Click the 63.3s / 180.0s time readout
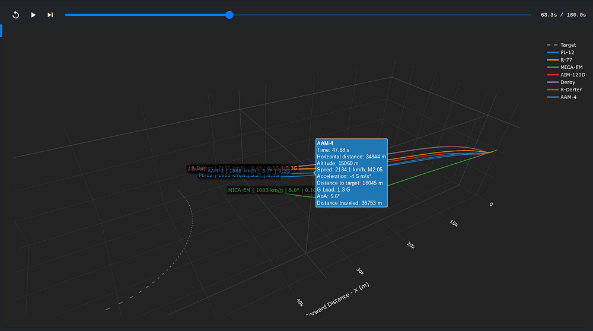 pyautogui.click(x=563, y=15)
